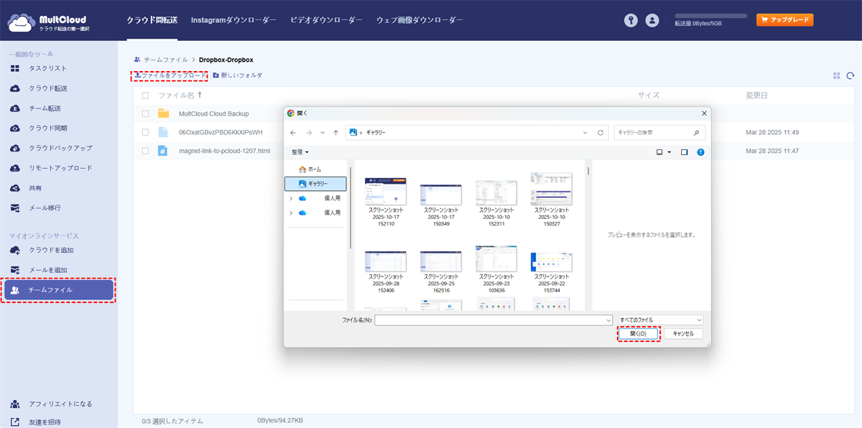Click the key icon in the header
Screen dimensions: 862x428
pos(631,21)
